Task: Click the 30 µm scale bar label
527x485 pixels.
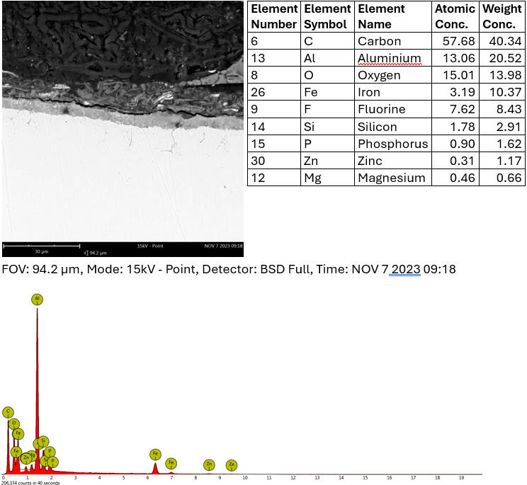Action: (42, 251)
